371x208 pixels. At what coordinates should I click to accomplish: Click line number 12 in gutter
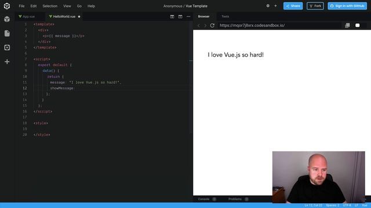(25, 88)
